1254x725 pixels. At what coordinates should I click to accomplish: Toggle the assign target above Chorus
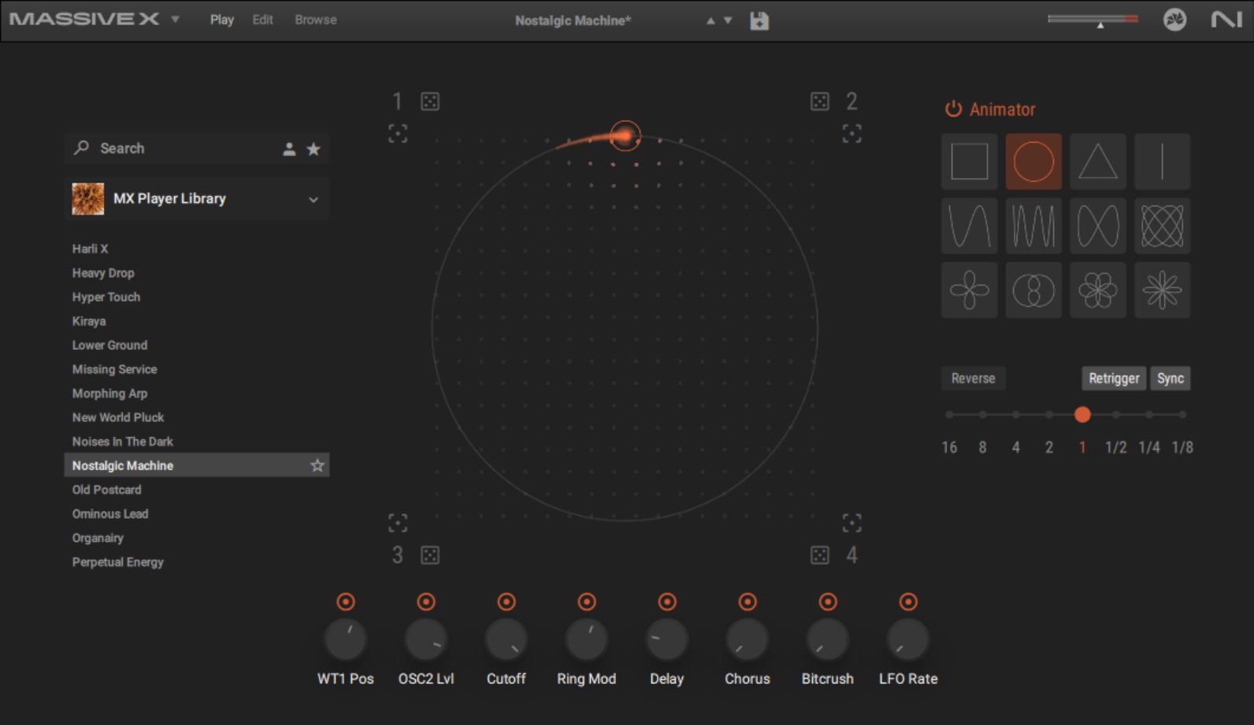(x=748, y=602)
